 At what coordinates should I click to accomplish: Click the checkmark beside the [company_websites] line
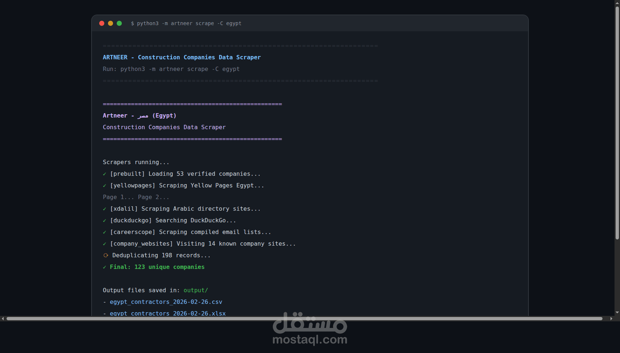click(105, 244)
